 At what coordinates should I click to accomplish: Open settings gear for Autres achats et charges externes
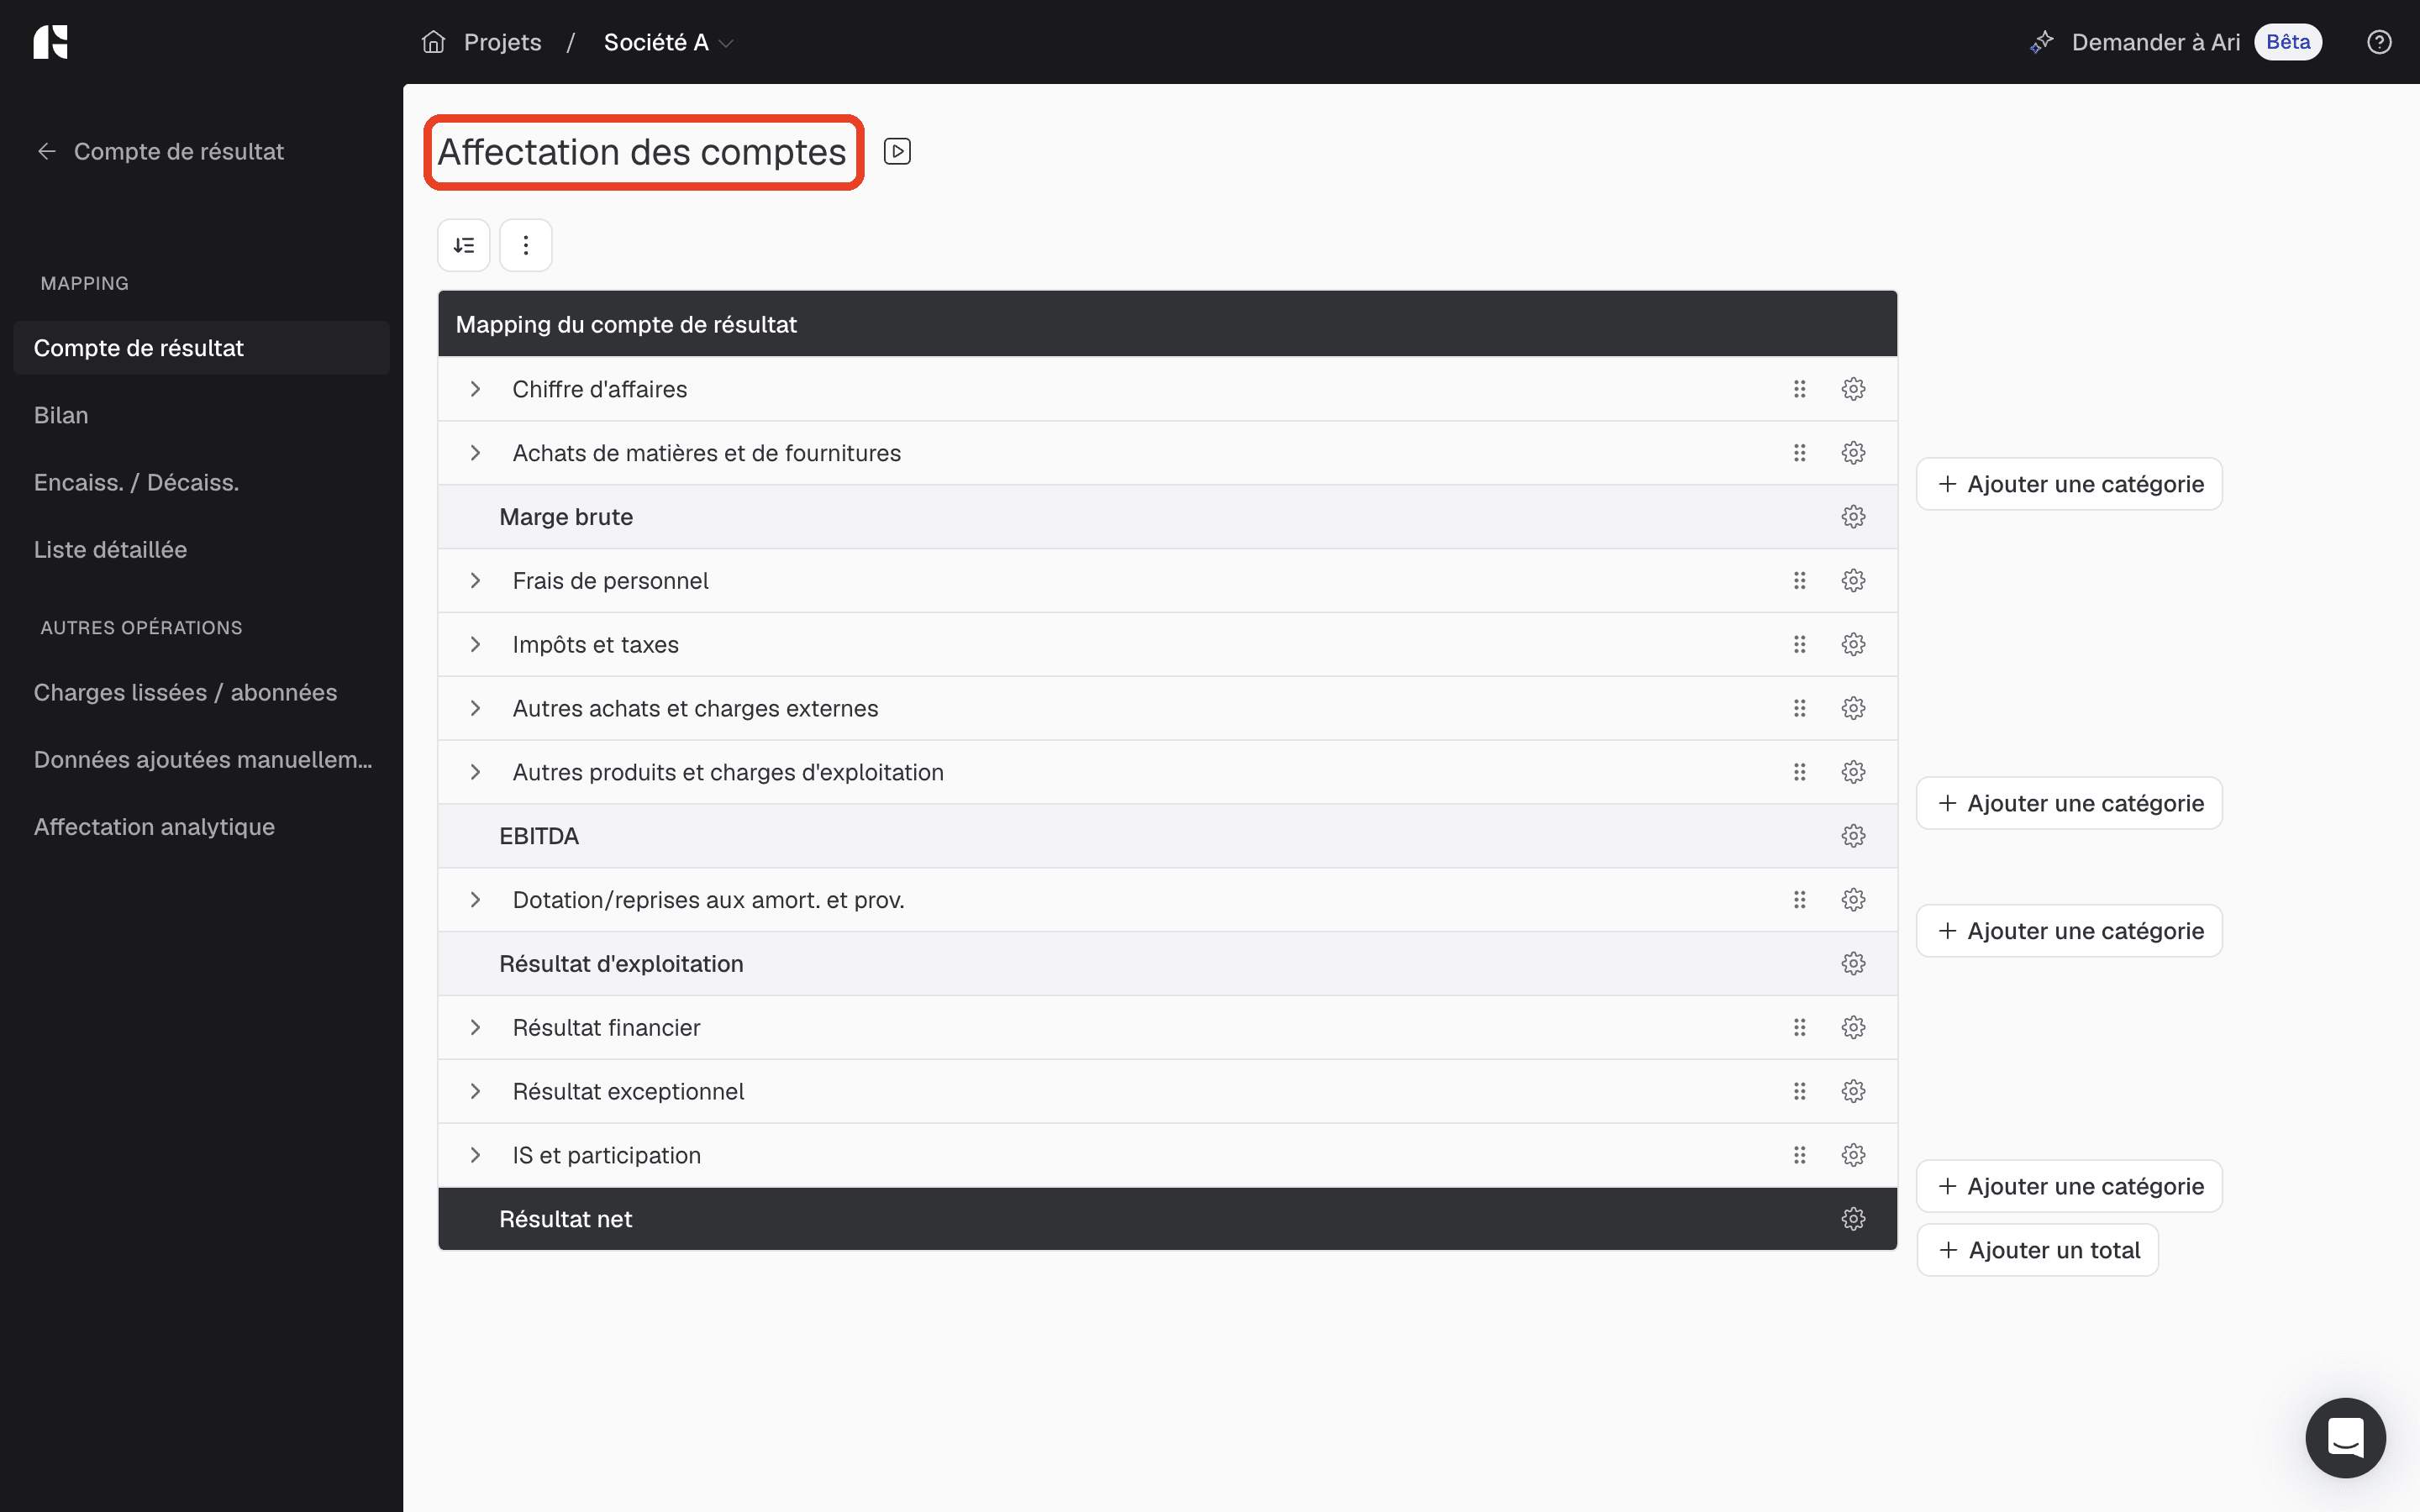[x=1853, y=708]
